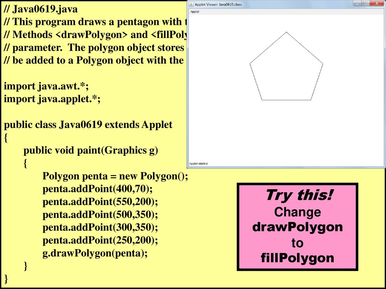Click the word 'drawPolygon' in pink box

tap(297, 227)
